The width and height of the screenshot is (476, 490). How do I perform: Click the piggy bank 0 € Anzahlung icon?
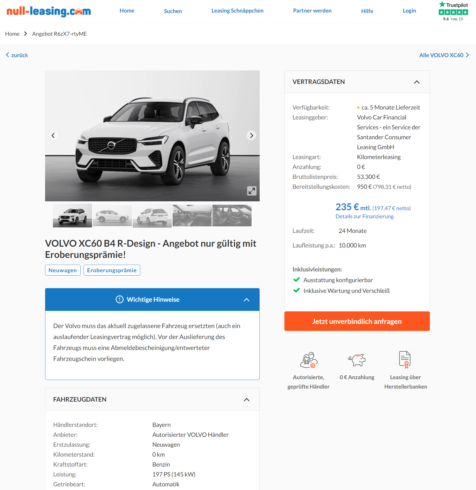[x=357, y=360]
